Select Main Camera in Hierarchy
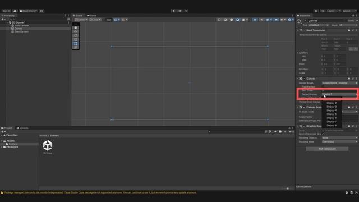359x202 pixels. coord(21,26)
